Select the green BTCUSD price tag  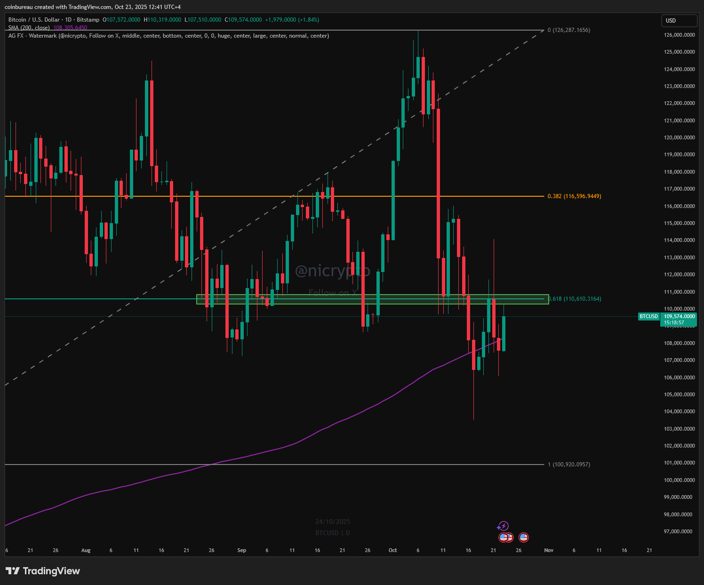click(x=648, y=316)
